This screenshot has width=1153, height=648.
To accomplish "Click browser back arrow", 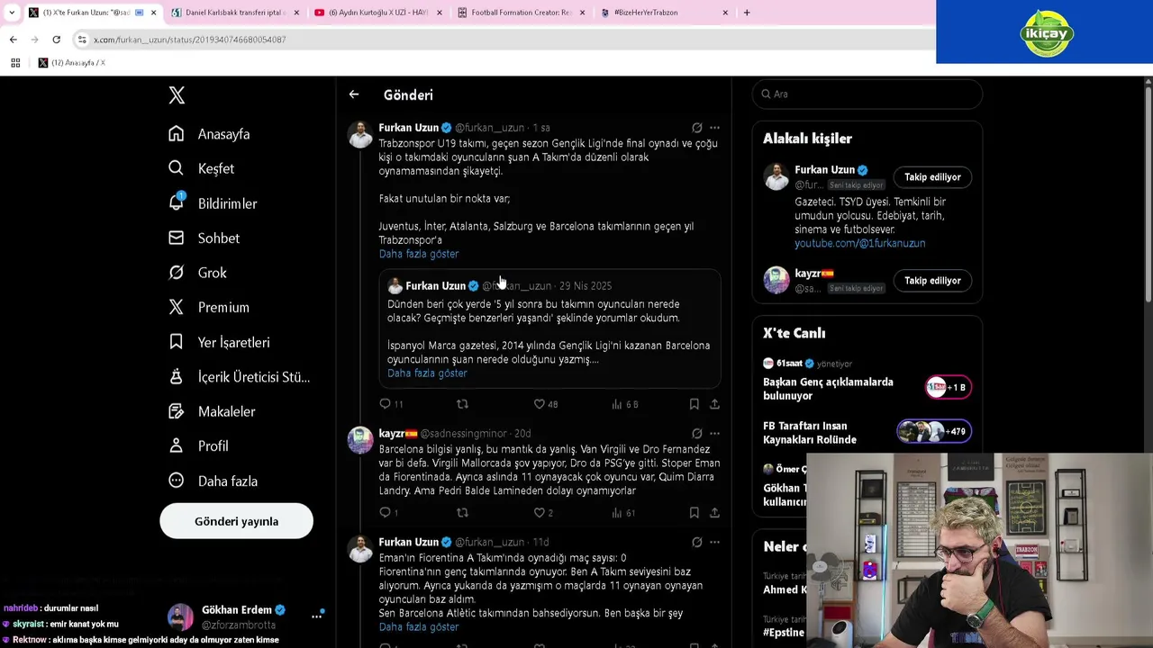I will [13, 40].
